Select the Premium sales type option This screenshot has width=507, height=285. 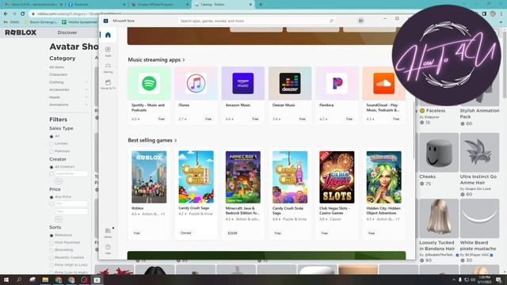(51, 151)
